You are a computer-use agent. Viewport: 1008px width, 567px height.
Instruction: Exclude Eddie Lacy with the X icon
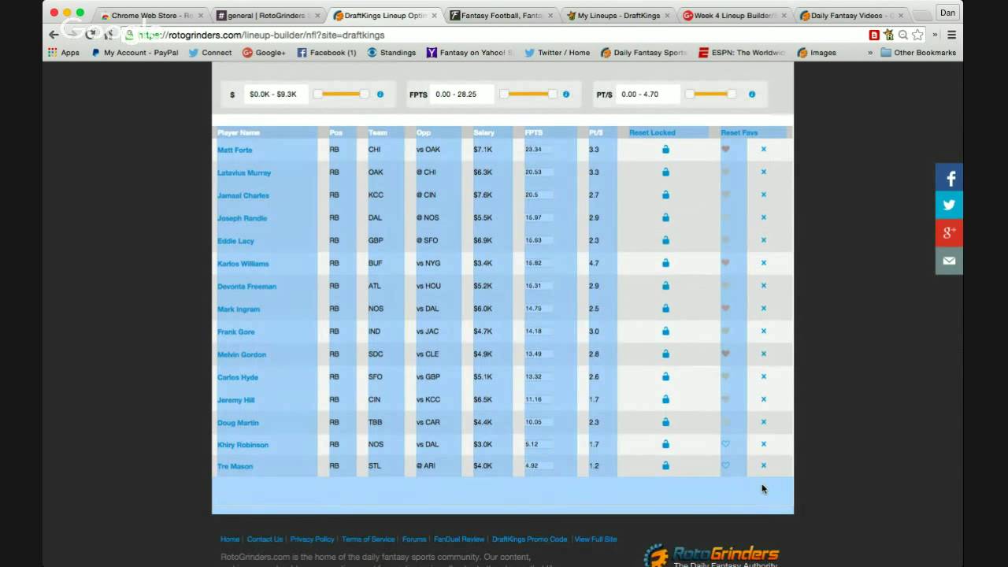click(763, 240)
